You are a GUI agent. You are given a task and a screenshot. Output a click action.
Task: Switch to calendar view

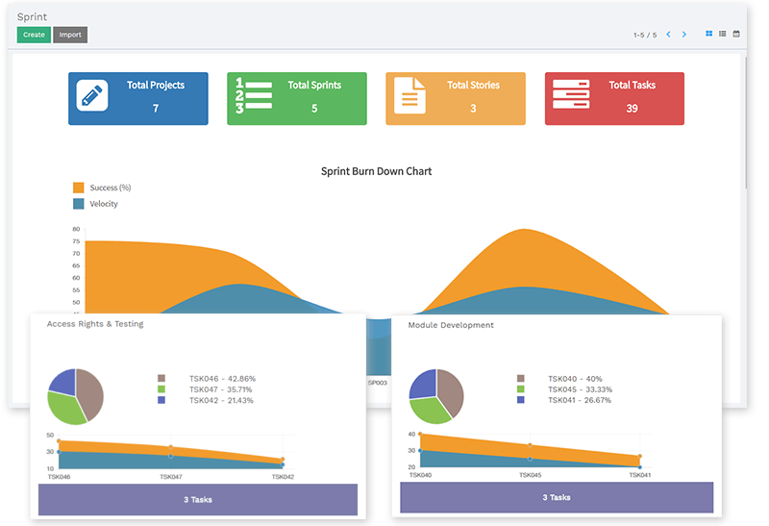point(736,34)
